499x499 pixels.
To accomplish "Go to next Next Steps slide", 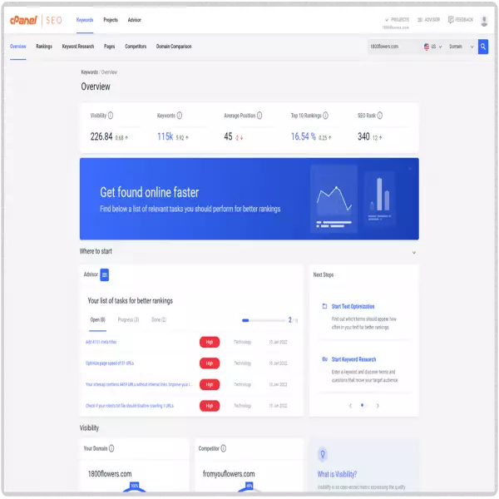I will point(378,406).
